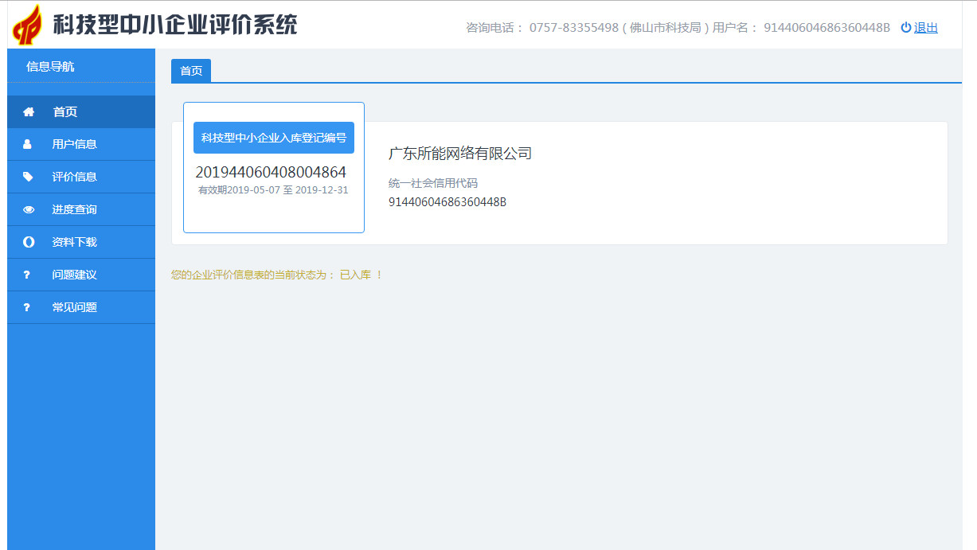Click the question mark icon beside 常见问题

pos(26,307)
